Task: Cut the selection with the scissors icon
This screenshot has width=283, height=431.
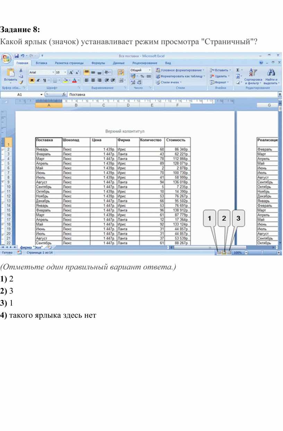Action: 21,70
